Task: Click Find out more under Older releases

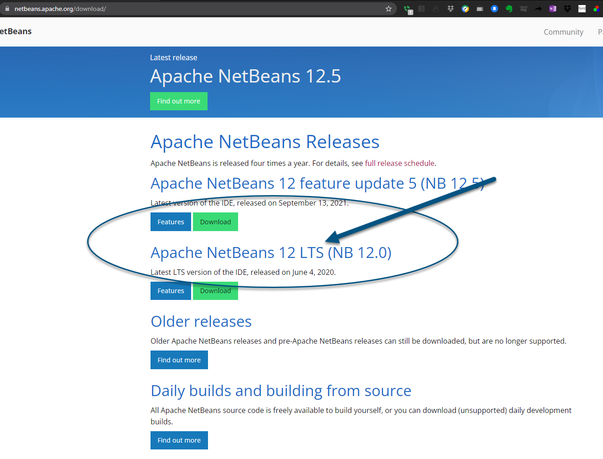Action: point(179,360)
